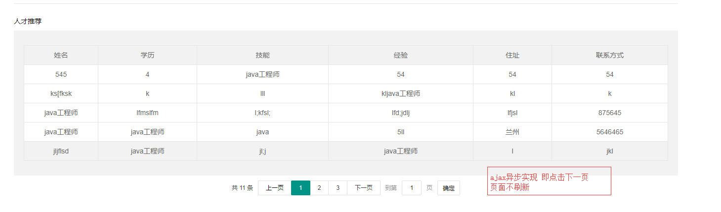Click the 住址 column header

(x=512, y=55)
